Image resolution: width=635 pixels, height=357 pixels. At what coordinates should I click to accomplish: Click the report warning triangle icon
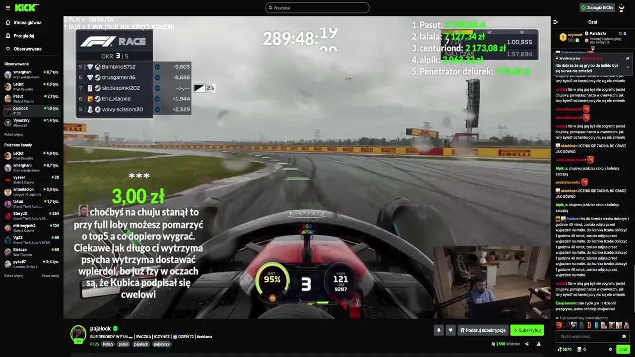point(539,344)
